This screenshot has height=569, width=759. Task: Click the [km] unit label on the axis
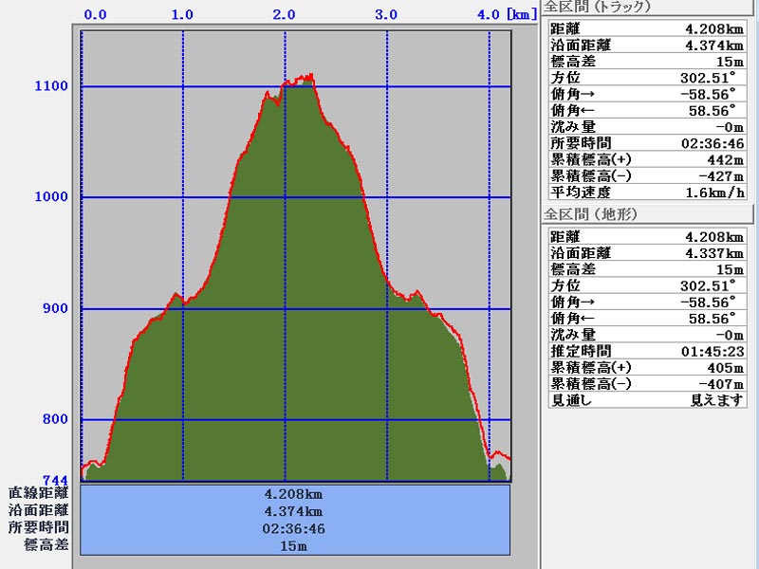click(521, 14)
